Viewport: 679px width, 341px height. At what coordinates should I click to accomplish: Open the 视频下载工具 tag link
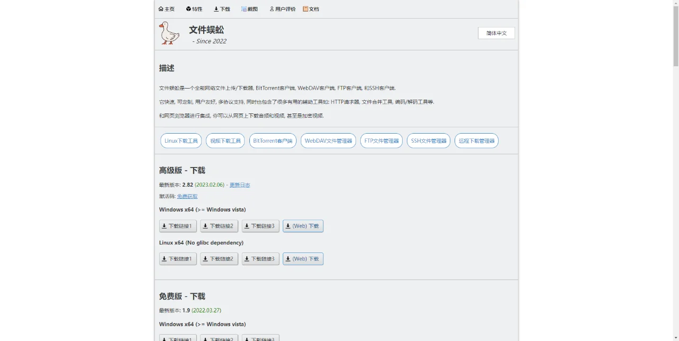[x=225, y=141]
